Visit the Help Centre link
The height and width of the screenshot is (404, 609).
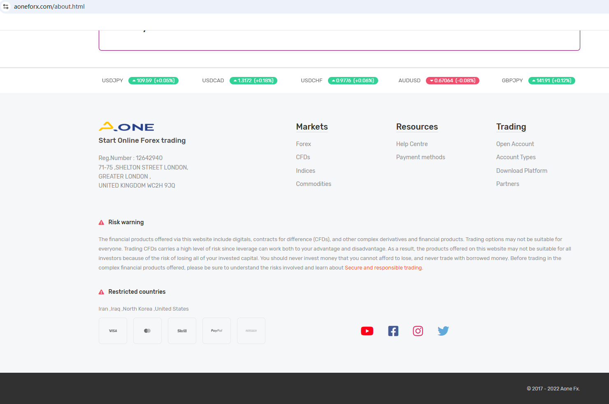point(411,144)
